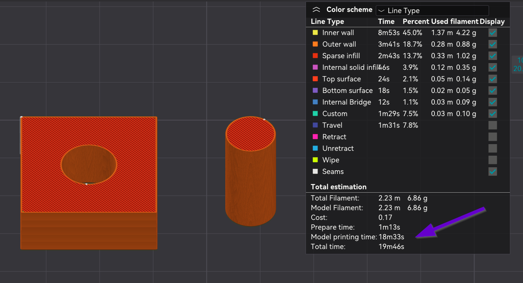
Task: Click the red Sparse infill color swatch
Action: tap(315, 56)
